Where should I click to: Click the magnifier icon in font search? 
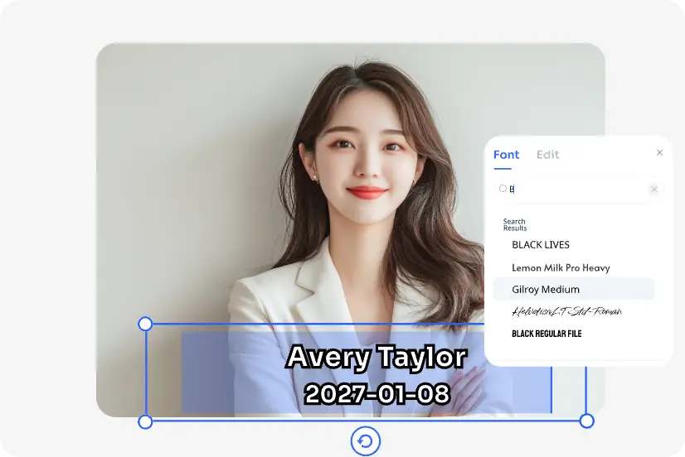[x=503, y=189]
